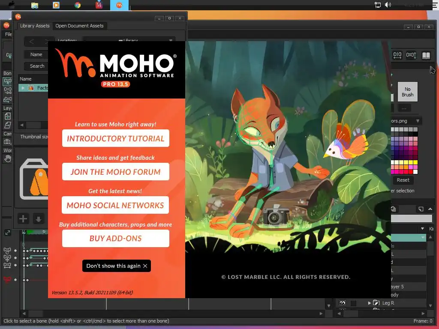Switch to the Library Assets tab
The height and width of the screenshot is (329, 439).
click(x=35, y=26)
